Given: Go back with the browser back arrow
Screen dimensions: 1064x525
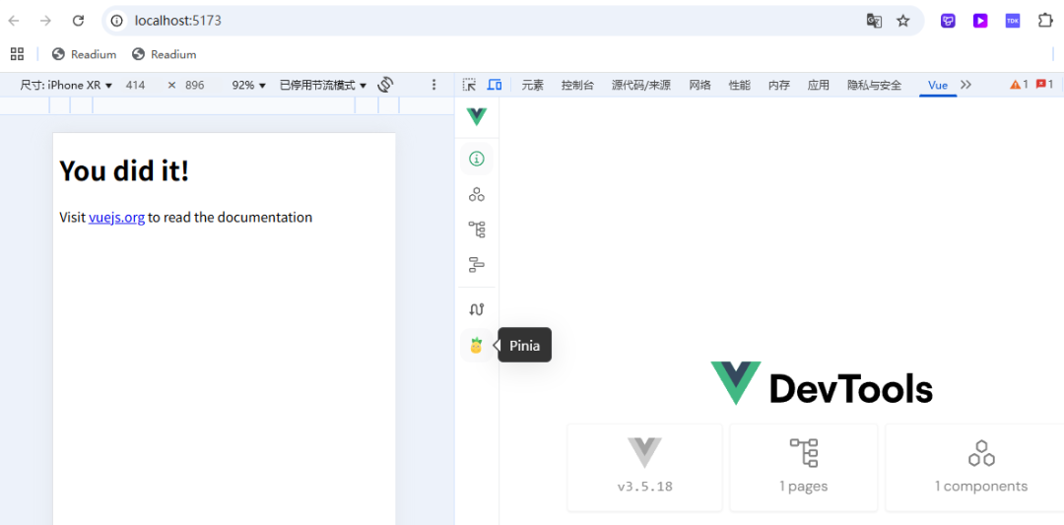Looking at the screenshot, I should tap(14, 21).
